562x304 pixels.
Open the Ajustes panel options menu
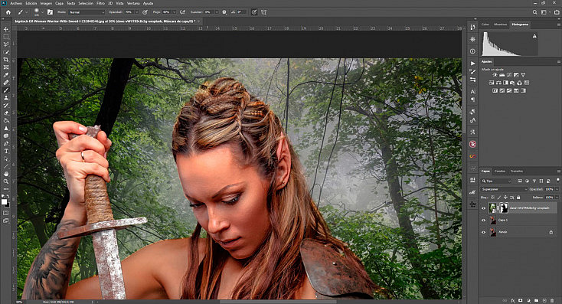point(558,62)
